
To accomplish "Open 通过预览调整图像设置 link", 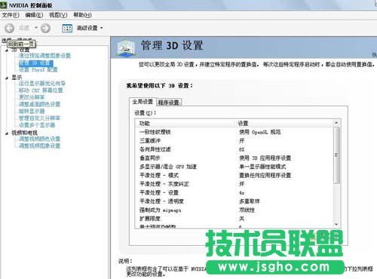I will [x=44, y=56].
